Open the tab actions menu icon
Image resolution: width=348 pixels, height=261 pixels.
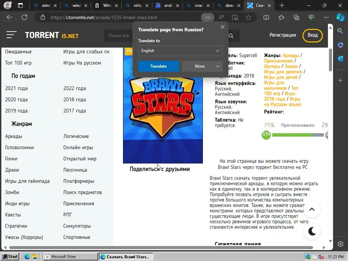tap(20, 5)
